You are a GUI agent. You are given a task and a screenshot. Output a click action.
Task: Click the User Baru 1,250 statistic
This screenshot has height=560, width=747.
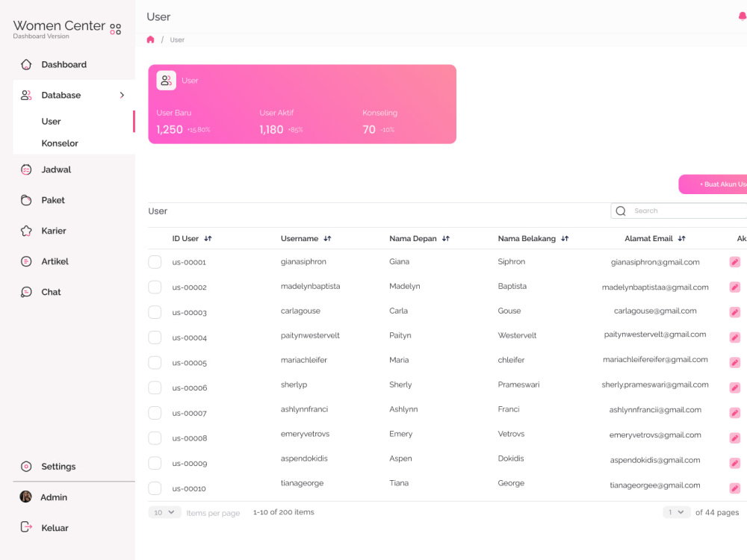pos(183,122)
